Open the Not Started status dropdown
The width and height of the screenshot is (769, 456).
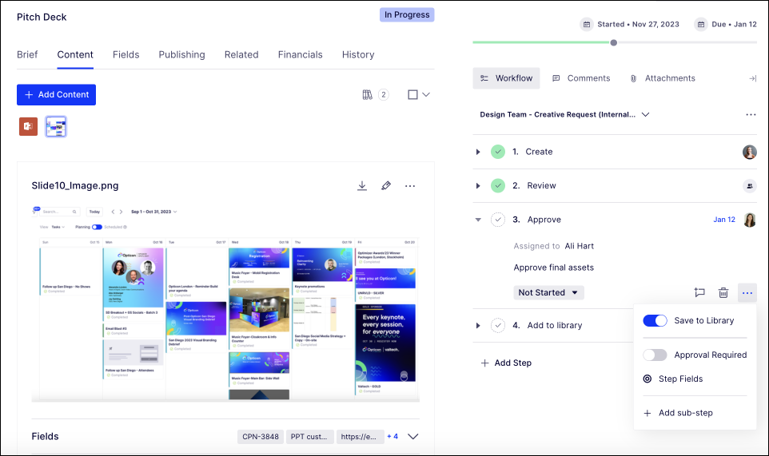click(x=548, y=292)
